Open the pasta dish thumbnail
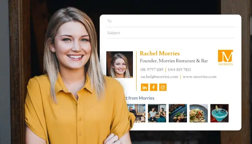Image resolution: width=252 pixels, height=144 pixels. coord(199,113)
